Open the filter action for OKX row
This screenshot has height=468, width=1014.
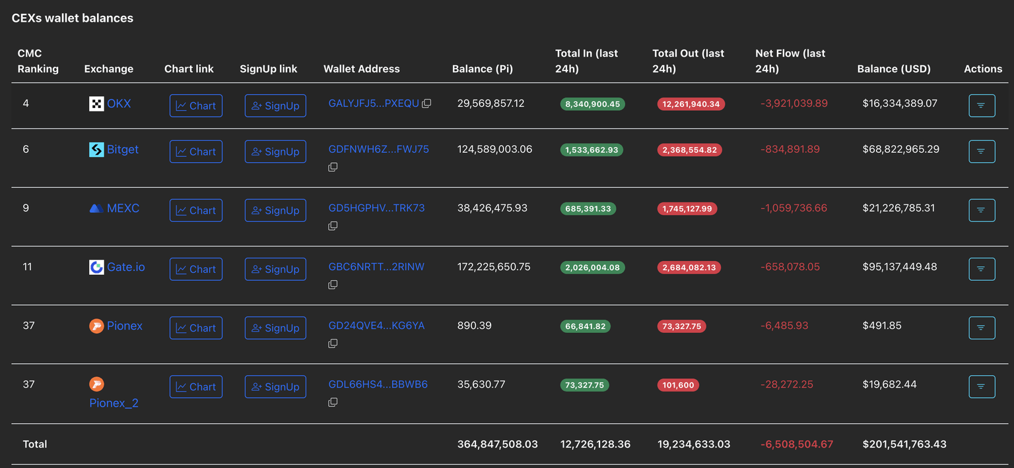[981, 105]
